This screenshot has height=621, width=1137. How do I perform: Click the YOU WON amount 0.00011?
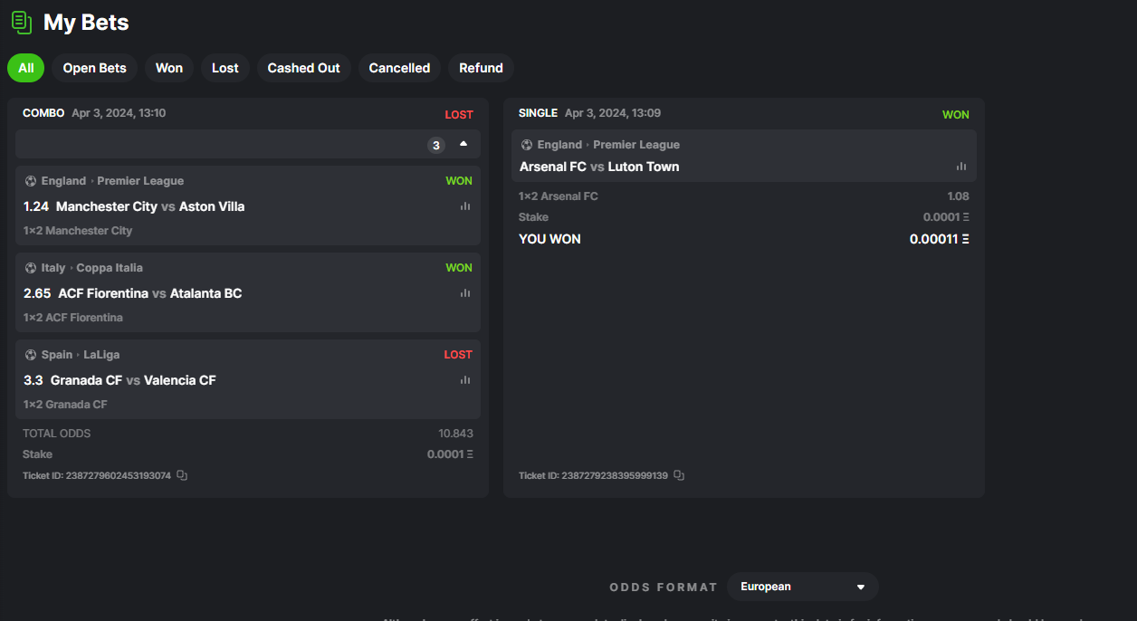tap(940, 239)
